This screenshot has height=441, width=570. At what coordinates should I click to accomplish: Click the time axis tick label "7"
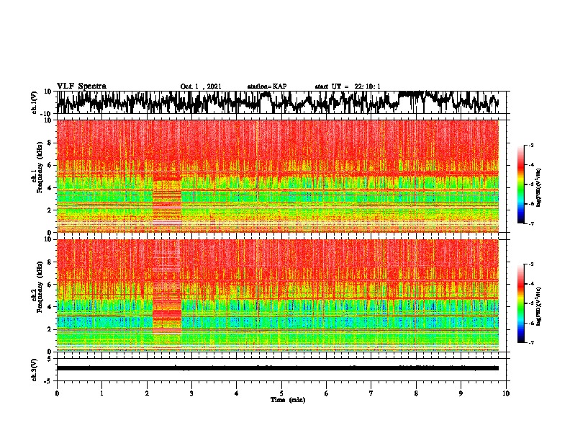tap(371, 393)
